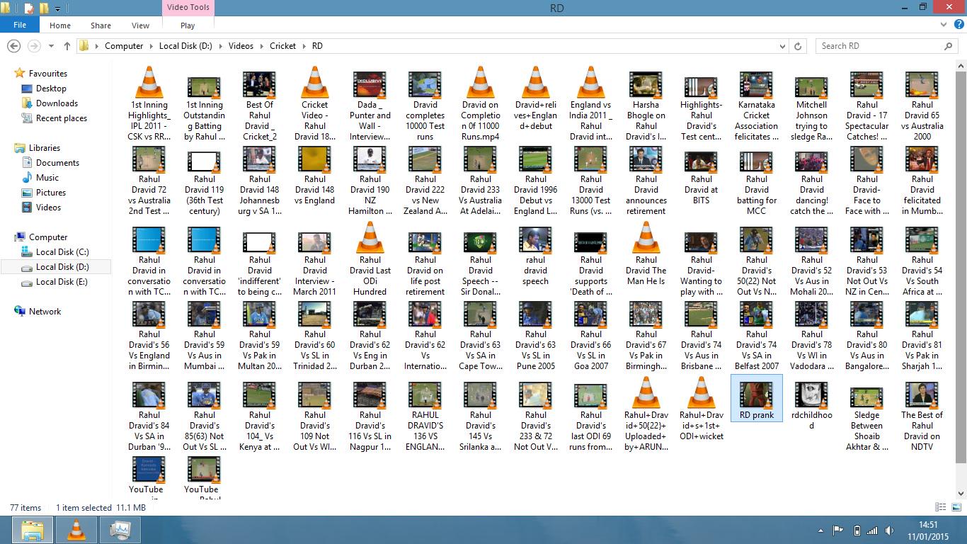Expand the chevron after Cricket in breadcrumb
This screenshot has width=967, height=544.
tap(304, 46)
